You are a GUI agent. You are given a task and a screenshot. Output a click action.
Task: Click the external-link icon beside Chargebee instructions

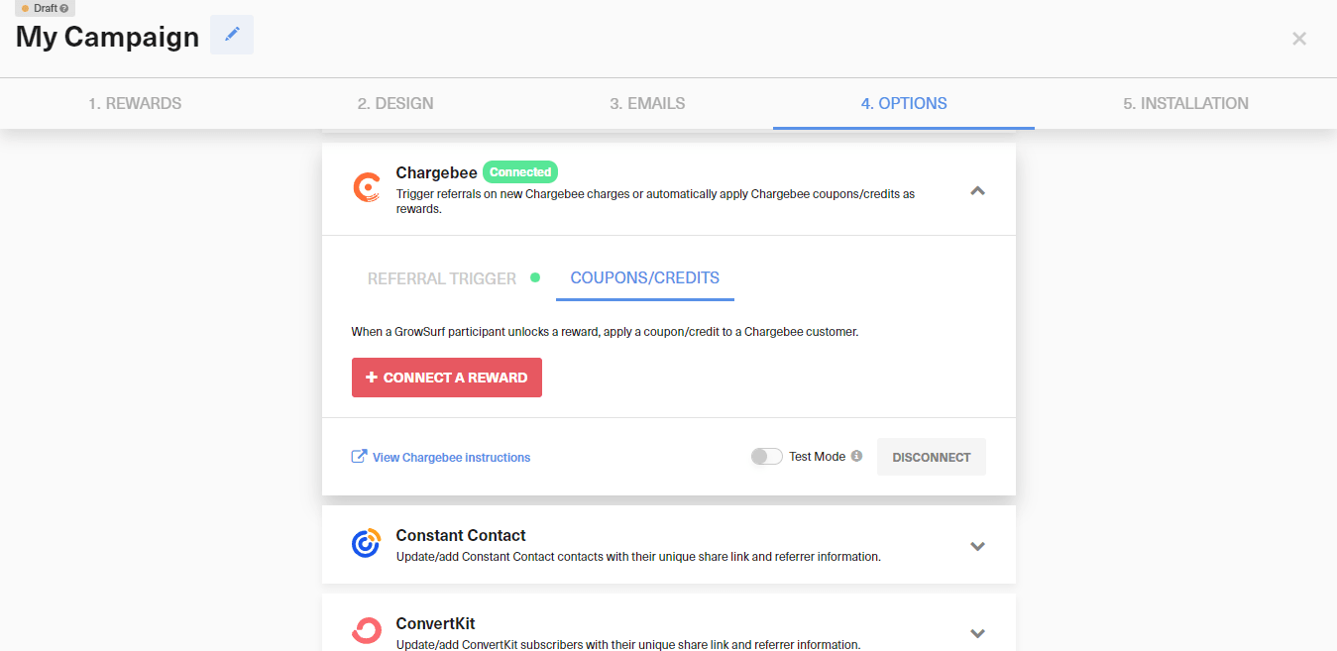358,456
